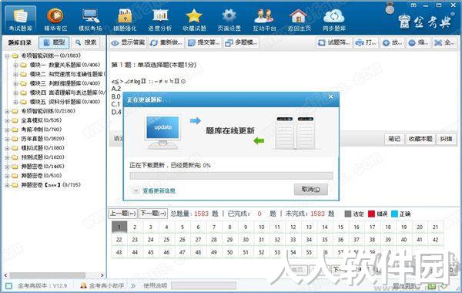Click the 多题模 multi-question mode button
This screenshot has height=293, width=462.
241,42
